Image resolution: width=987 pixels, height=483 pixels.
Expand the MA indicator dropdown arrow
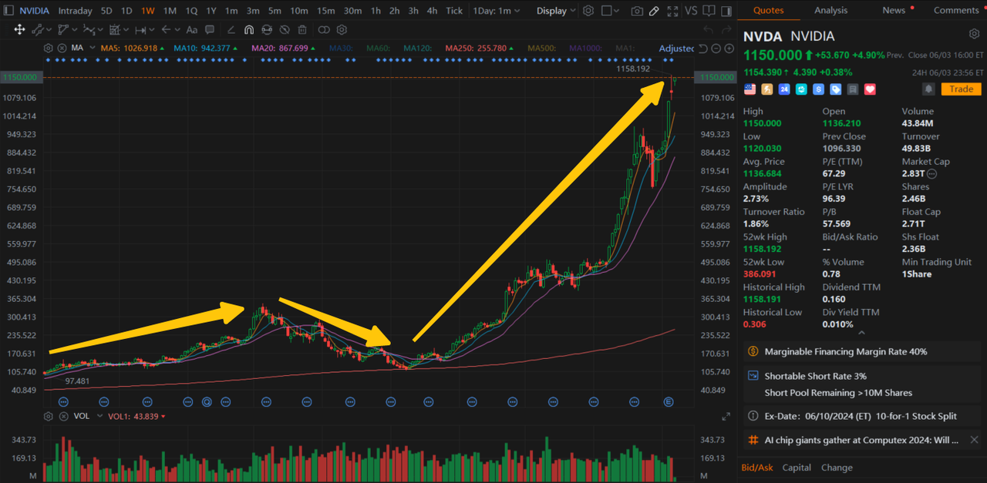(x=93, y=48)
